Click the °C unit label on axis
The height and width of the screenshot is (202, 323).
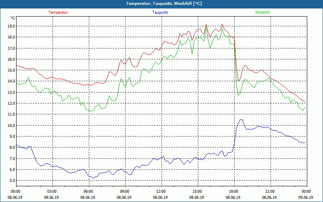tap(13, 18)
